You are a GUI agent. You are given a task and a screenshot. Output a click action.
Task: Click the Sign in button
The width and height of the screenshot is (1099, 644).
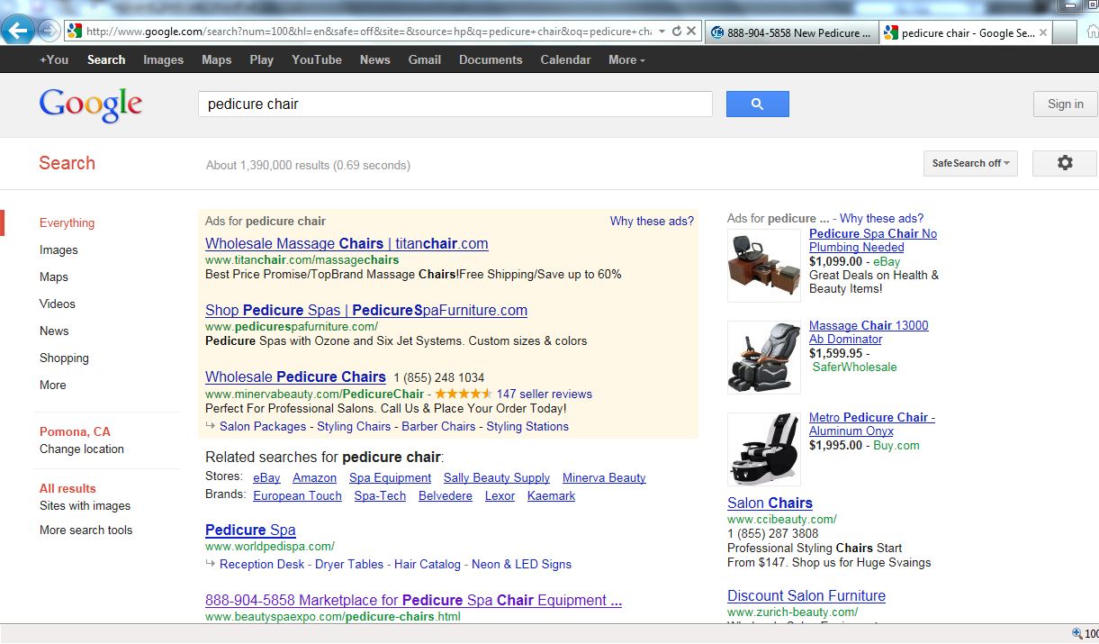click(x=1065, y=104)
